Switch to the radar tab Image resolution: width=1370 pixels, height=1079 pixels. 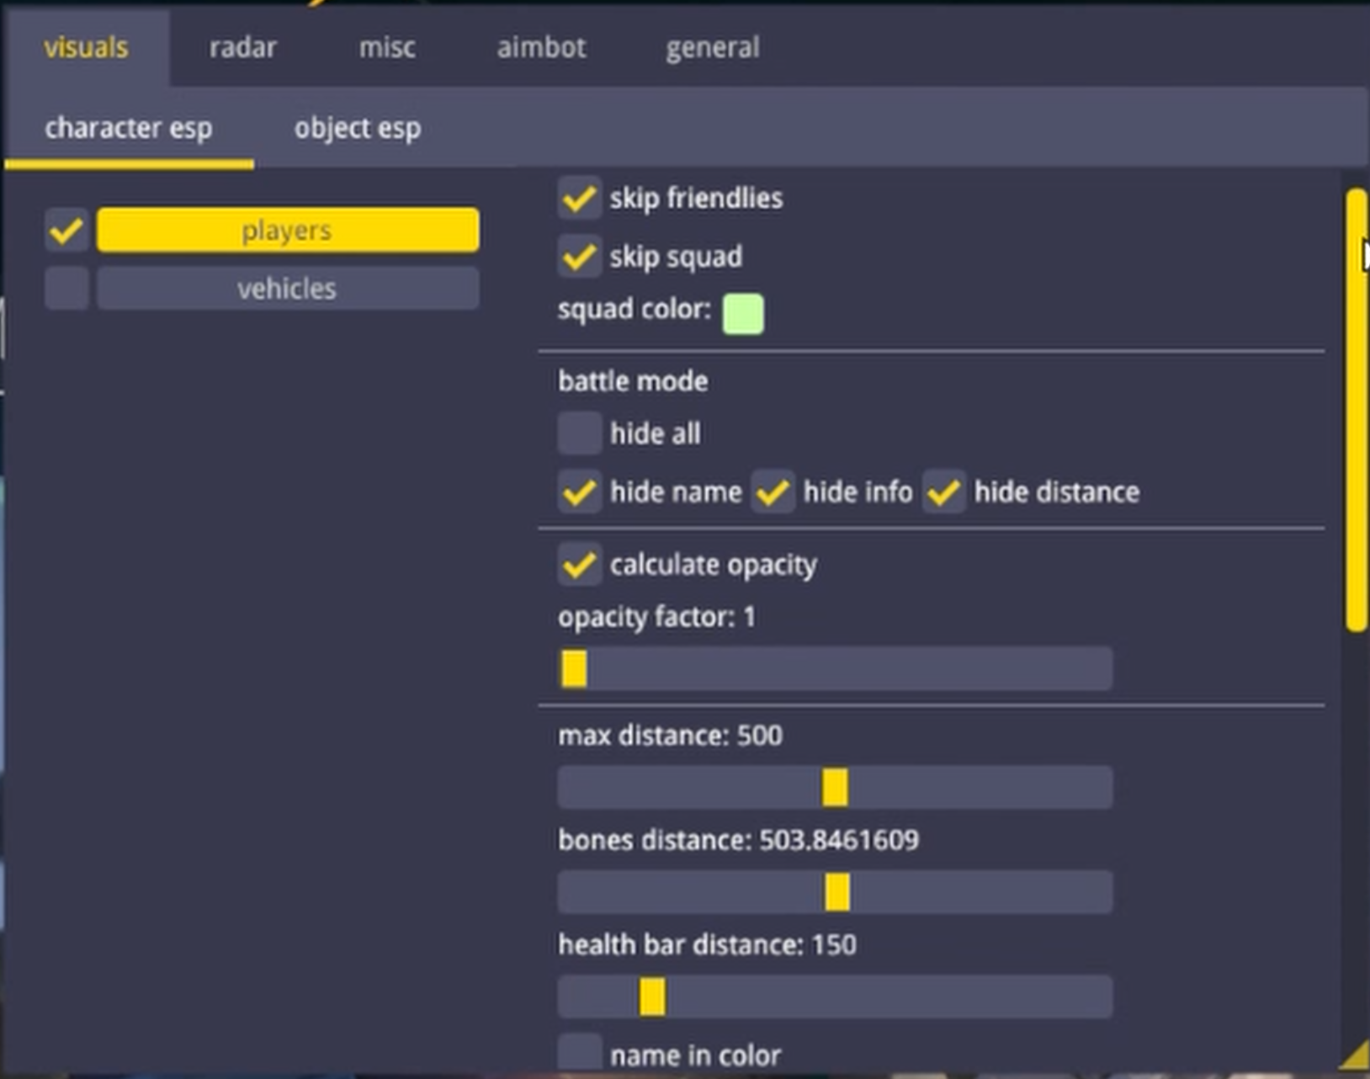242,47
